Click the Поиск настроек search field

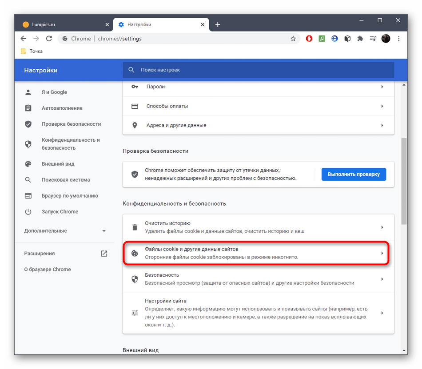259,70
